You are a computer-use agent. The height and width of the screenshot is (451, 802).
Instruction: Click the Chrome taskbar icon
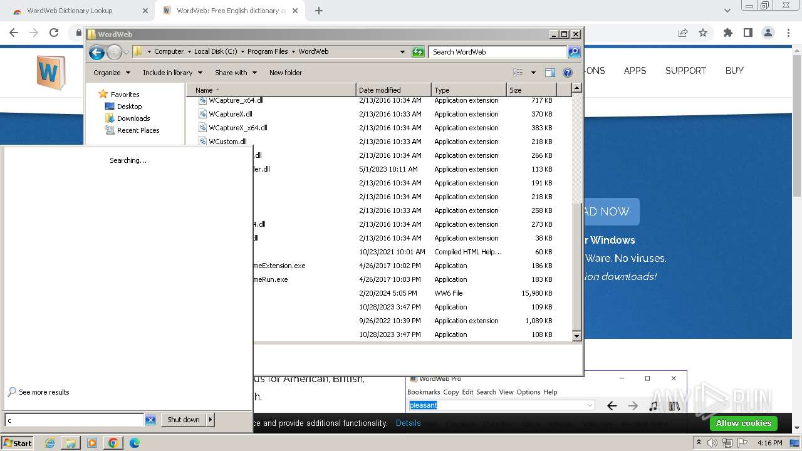coord(113,443)
